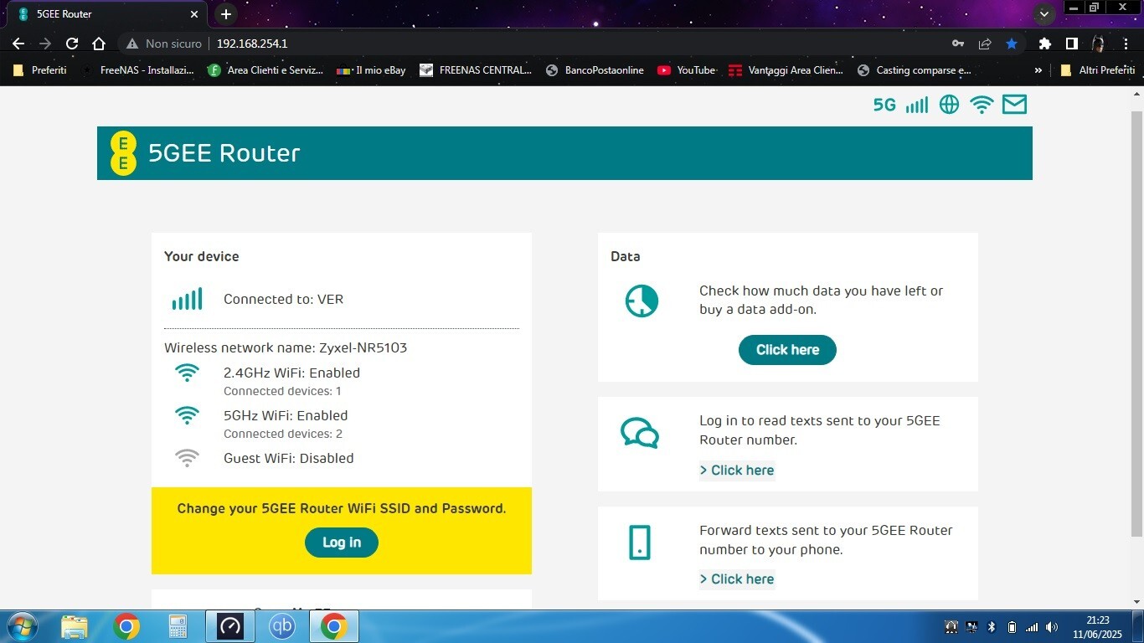Open Casting comparse e... bookmark
This screenshot has width=1144, height=643.
click(915, 70)
